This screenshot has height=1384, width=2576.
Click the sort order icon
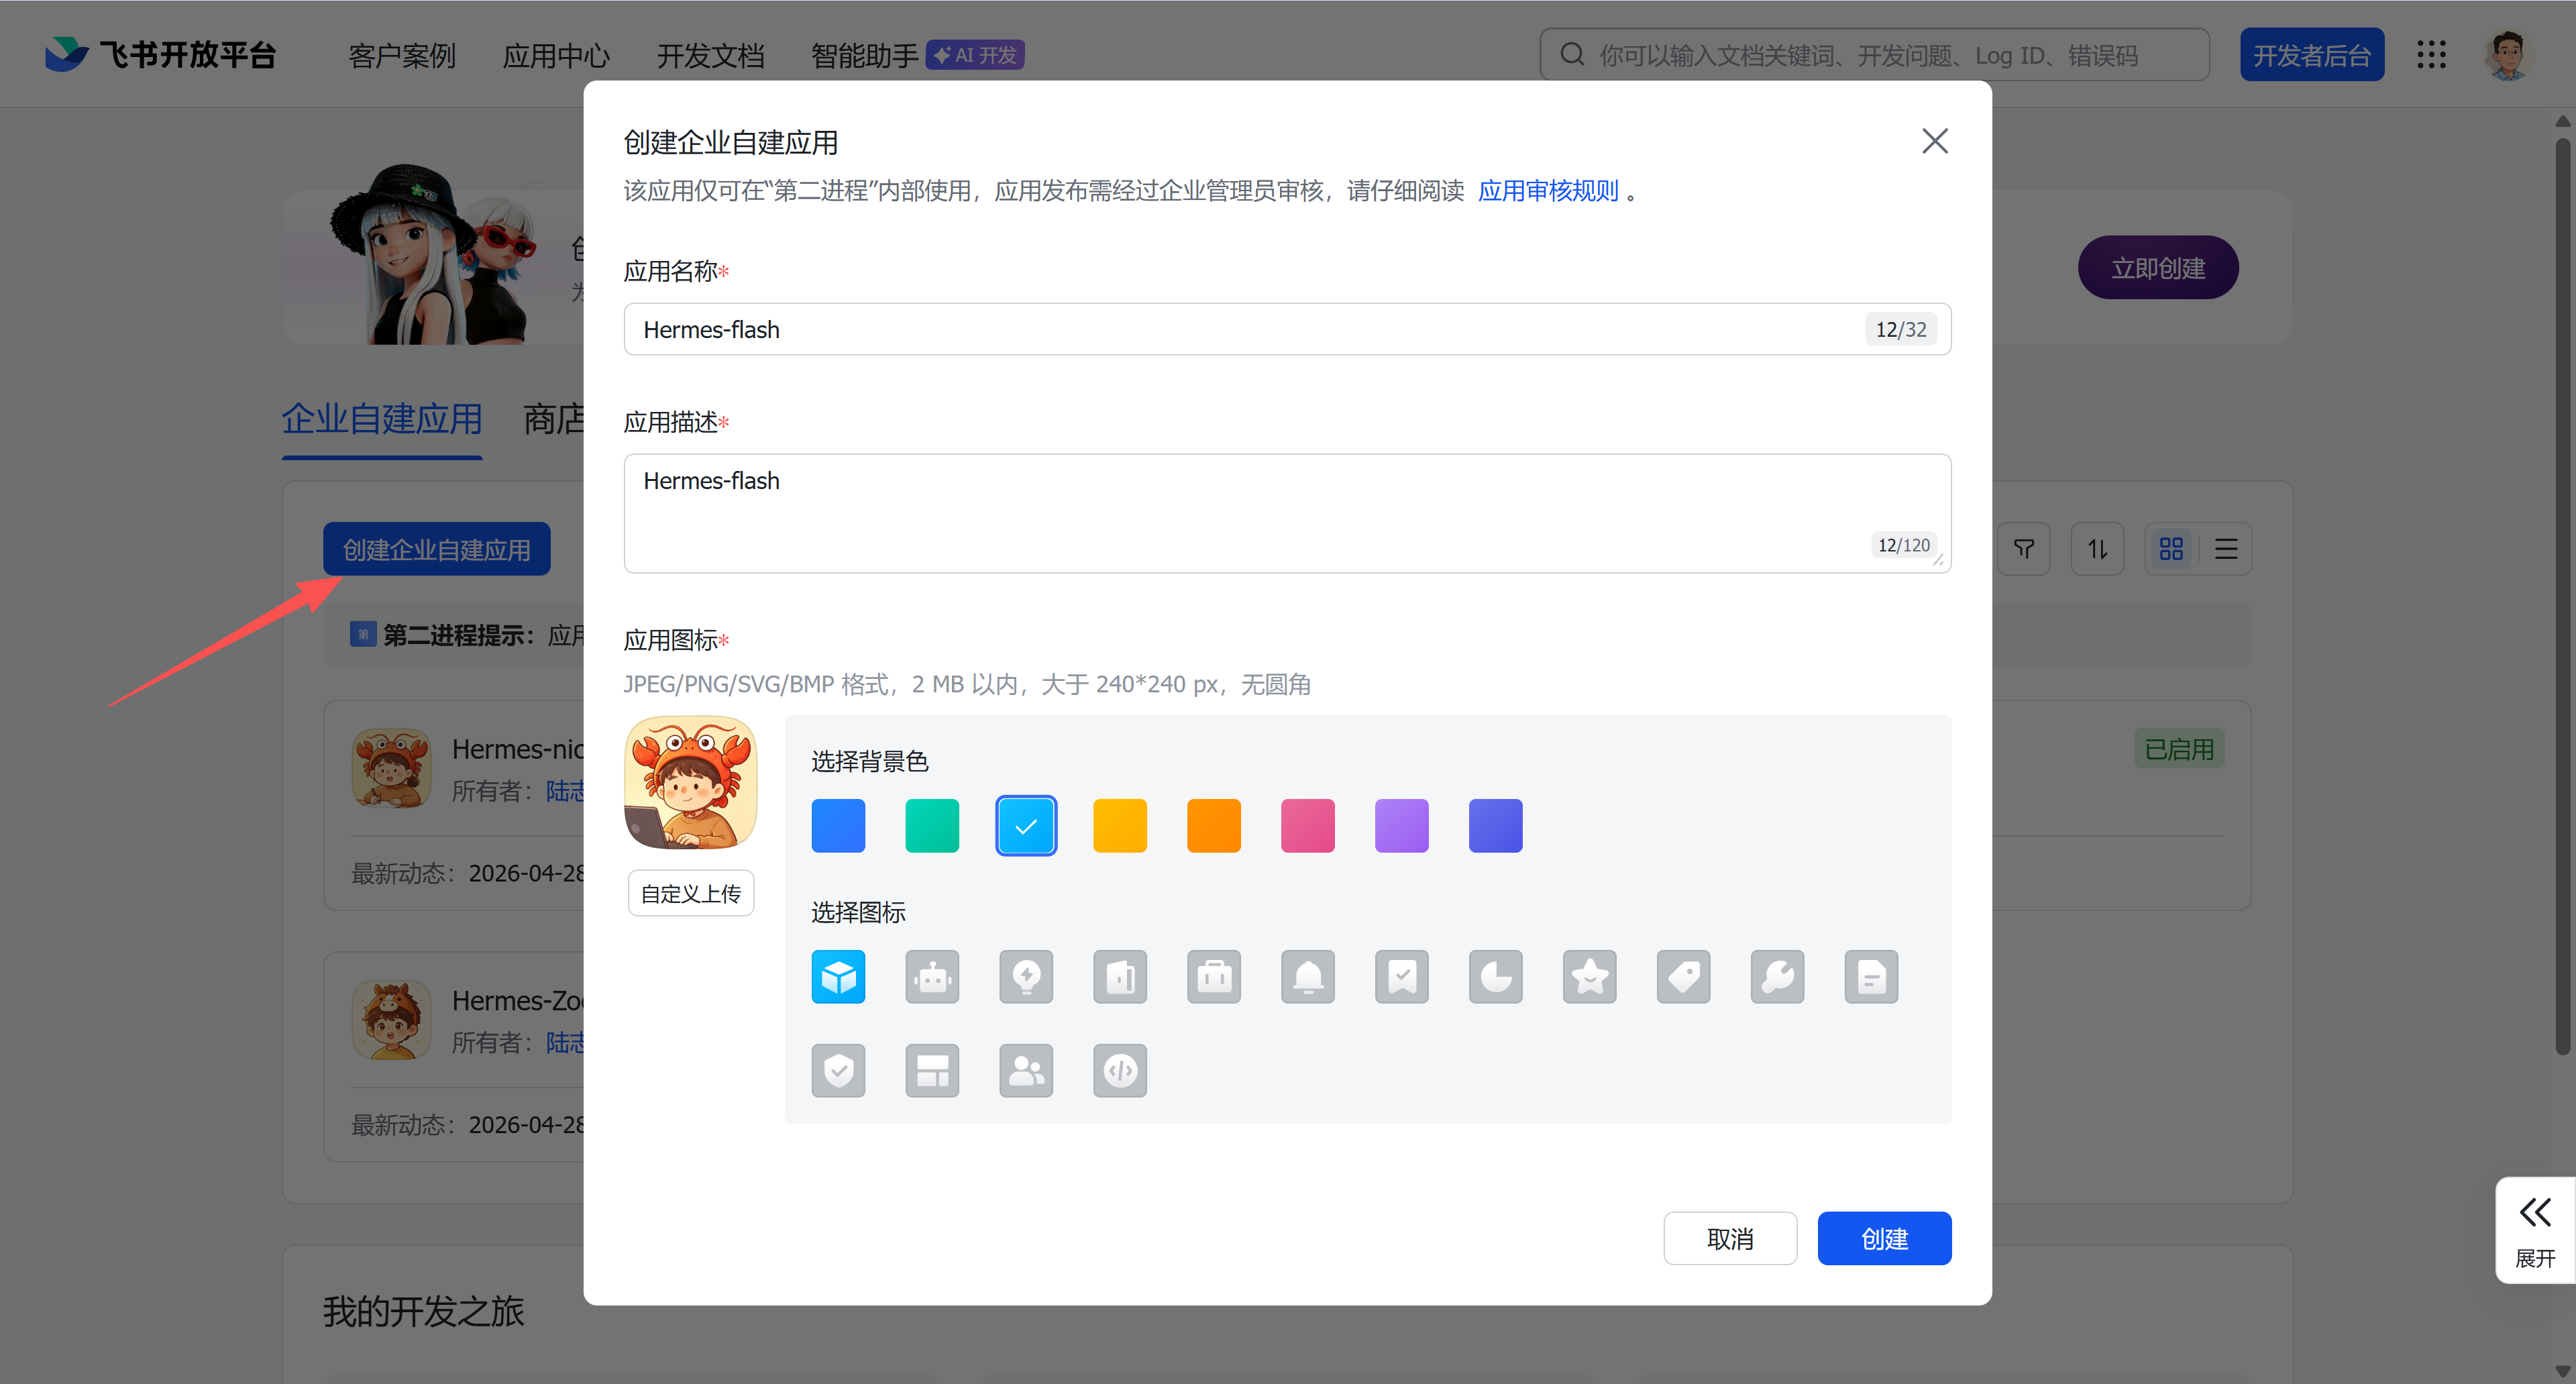point(2097,549)
